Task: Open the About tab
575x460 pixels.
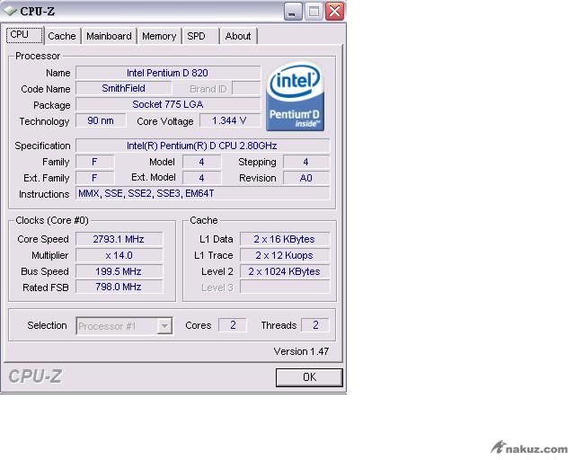Action: [x=238, y=36]
